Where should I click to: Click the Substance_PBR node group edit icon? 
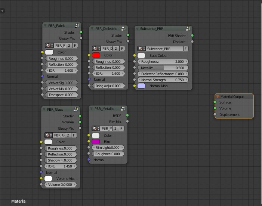coord(188,28)
